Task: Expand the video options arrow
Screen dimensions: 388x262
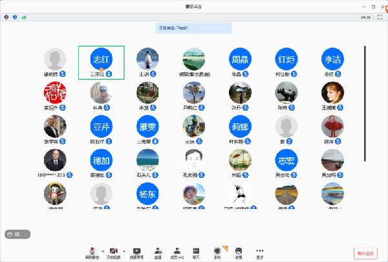Action: 124,249
